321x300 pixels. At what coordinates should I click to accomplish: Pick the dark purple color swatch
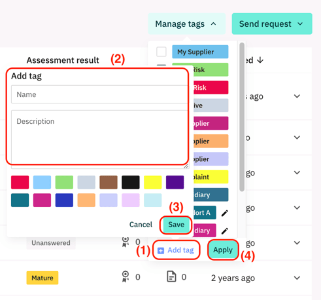point(175,182)
